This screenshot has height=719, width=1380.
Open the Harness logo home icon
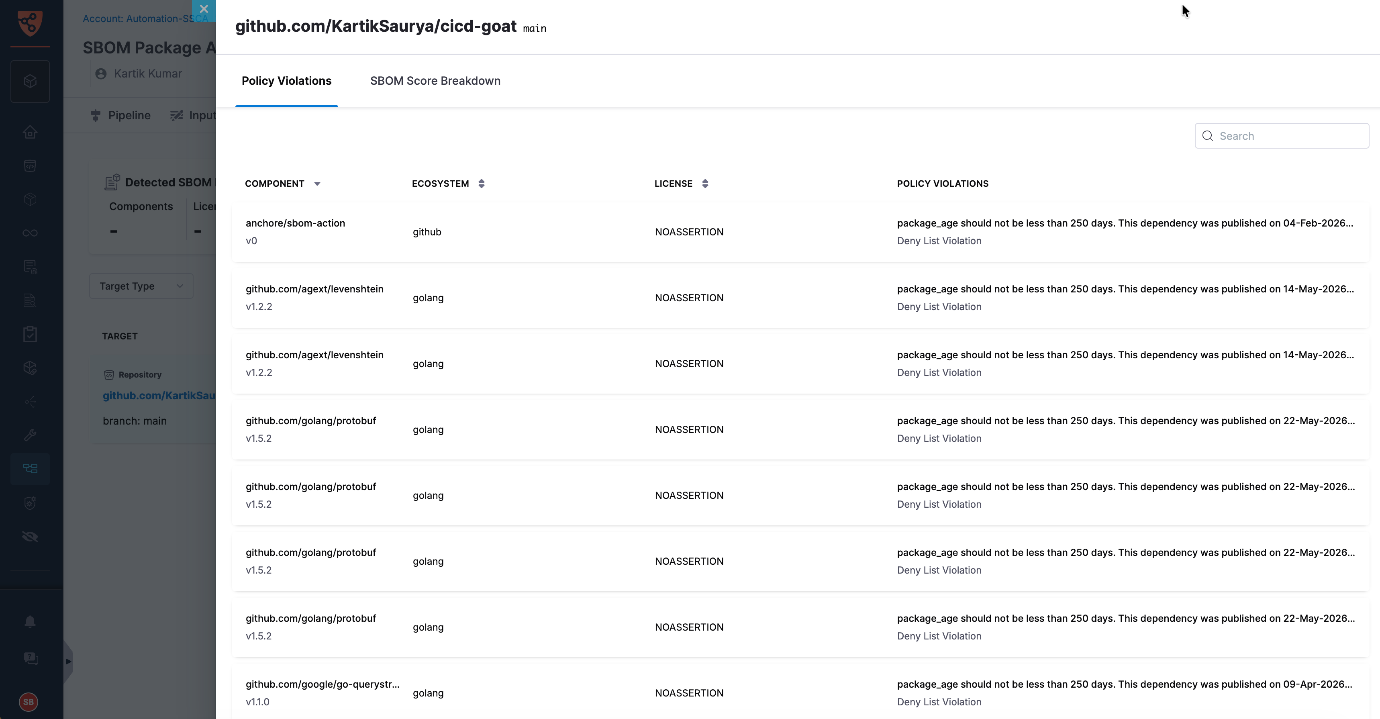(30, 24)
